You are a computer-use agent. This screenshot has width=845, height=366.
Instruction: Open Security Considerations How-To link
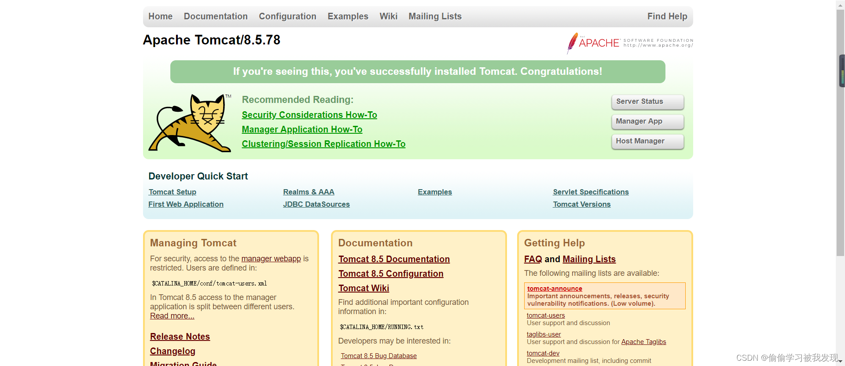point(309,115)
